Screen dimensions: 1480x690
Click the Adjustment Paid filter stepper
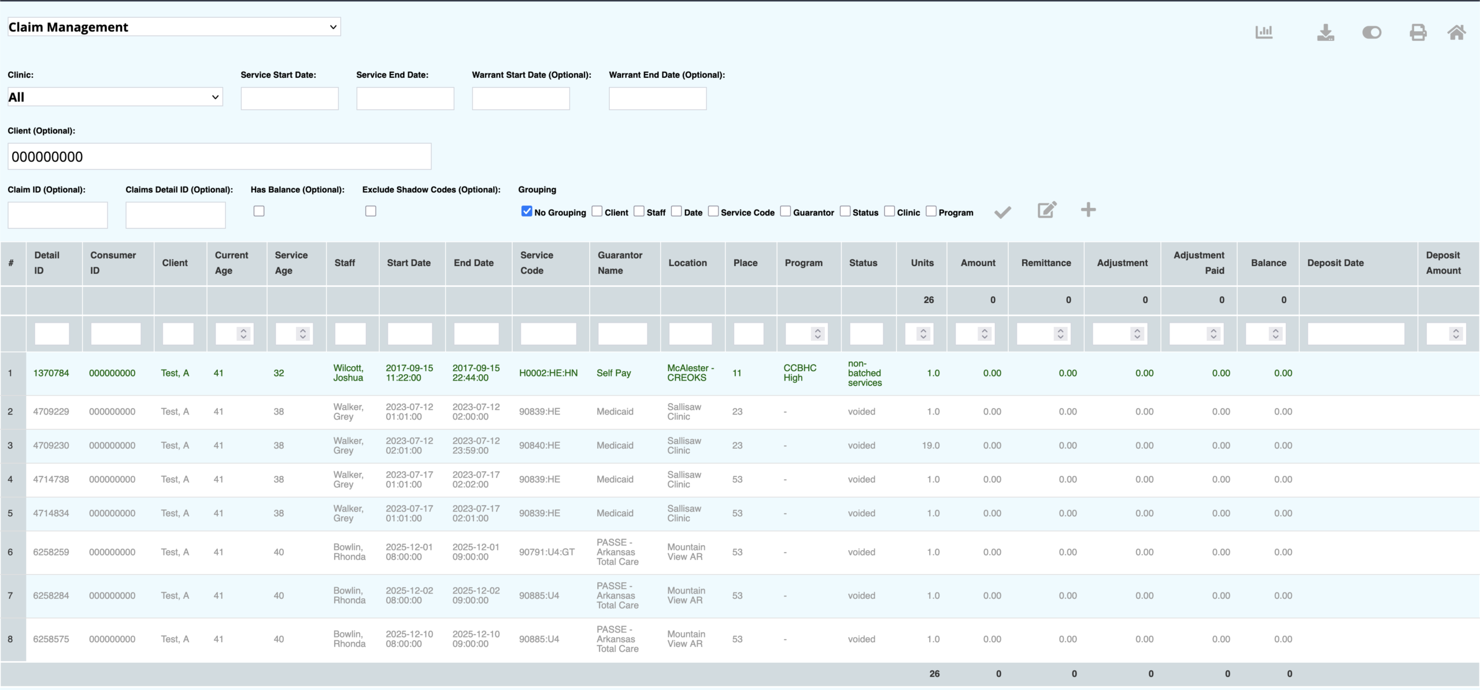(1213, 334)
